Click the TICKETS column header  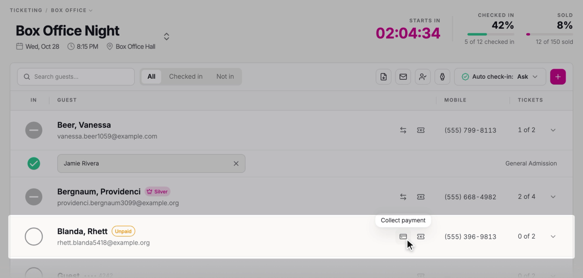click(x=531, y=100)
